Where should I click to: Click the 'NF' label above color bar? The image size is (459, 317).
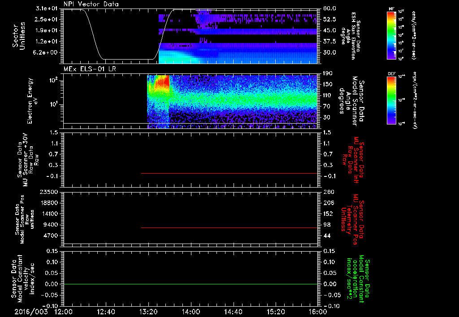click(x=391, y=9)
